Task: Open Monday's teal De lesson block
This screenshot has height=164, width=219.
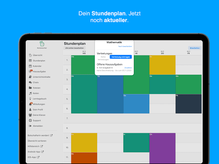Action: (84, 94)
